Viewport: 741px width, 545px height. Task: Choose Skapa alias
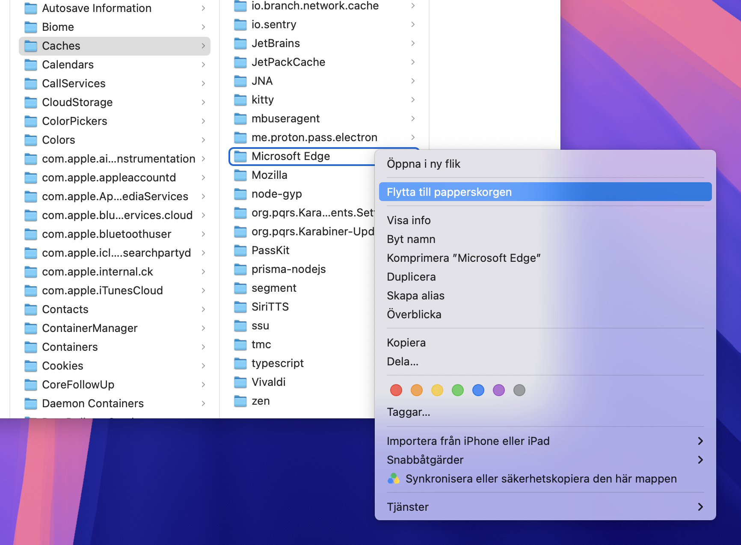tap(545, 296)
